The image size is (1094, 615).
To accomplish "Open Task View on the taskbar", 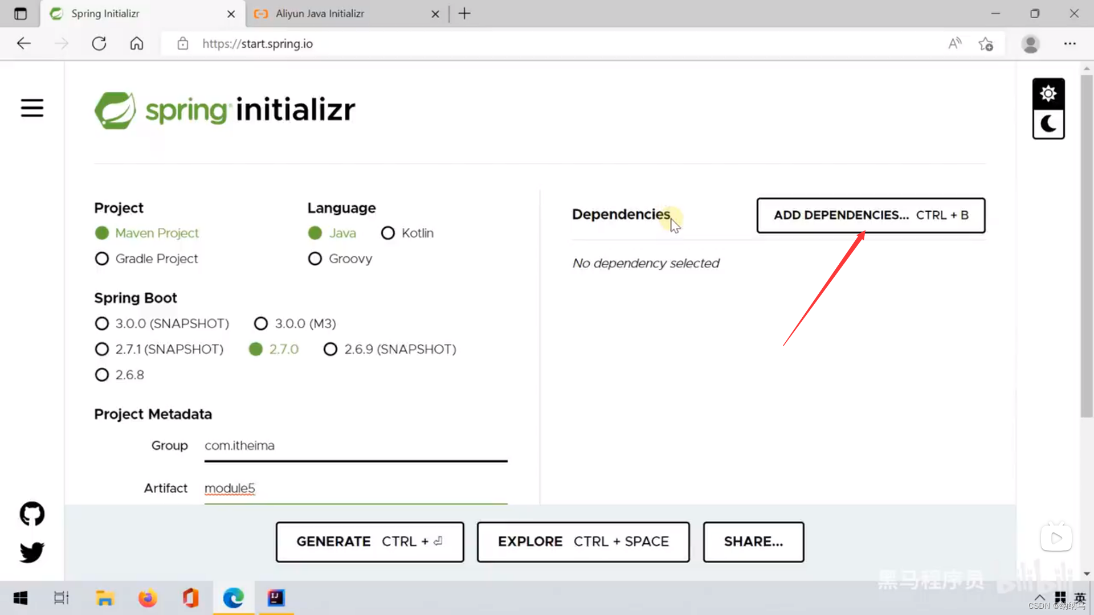I will click(x=62, y=598).
